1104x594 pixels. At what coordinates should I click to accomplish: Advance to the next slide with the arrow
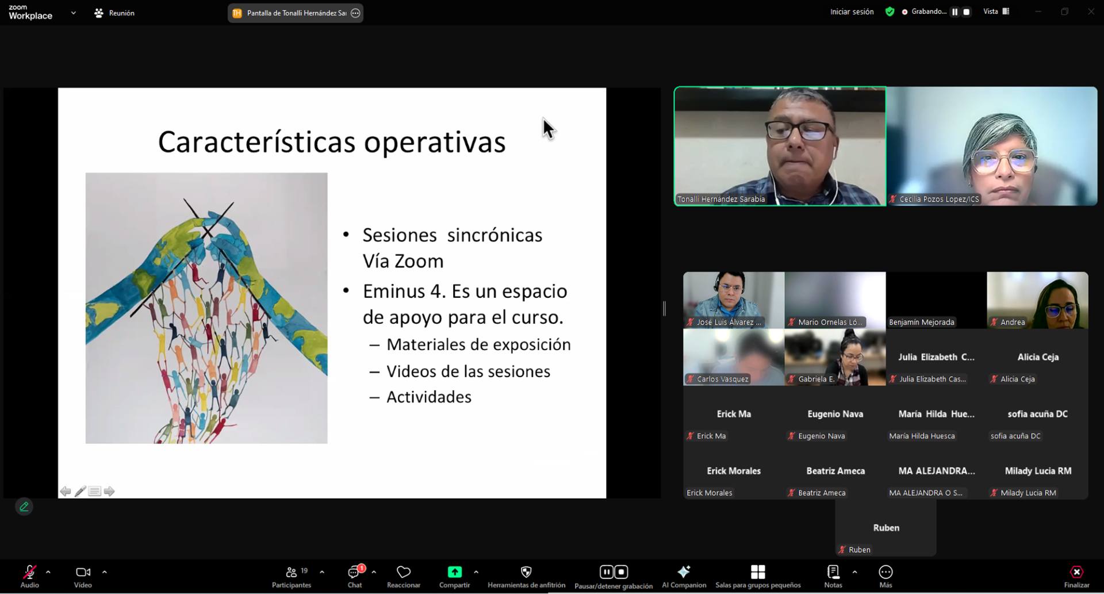[x=109, y=491]
